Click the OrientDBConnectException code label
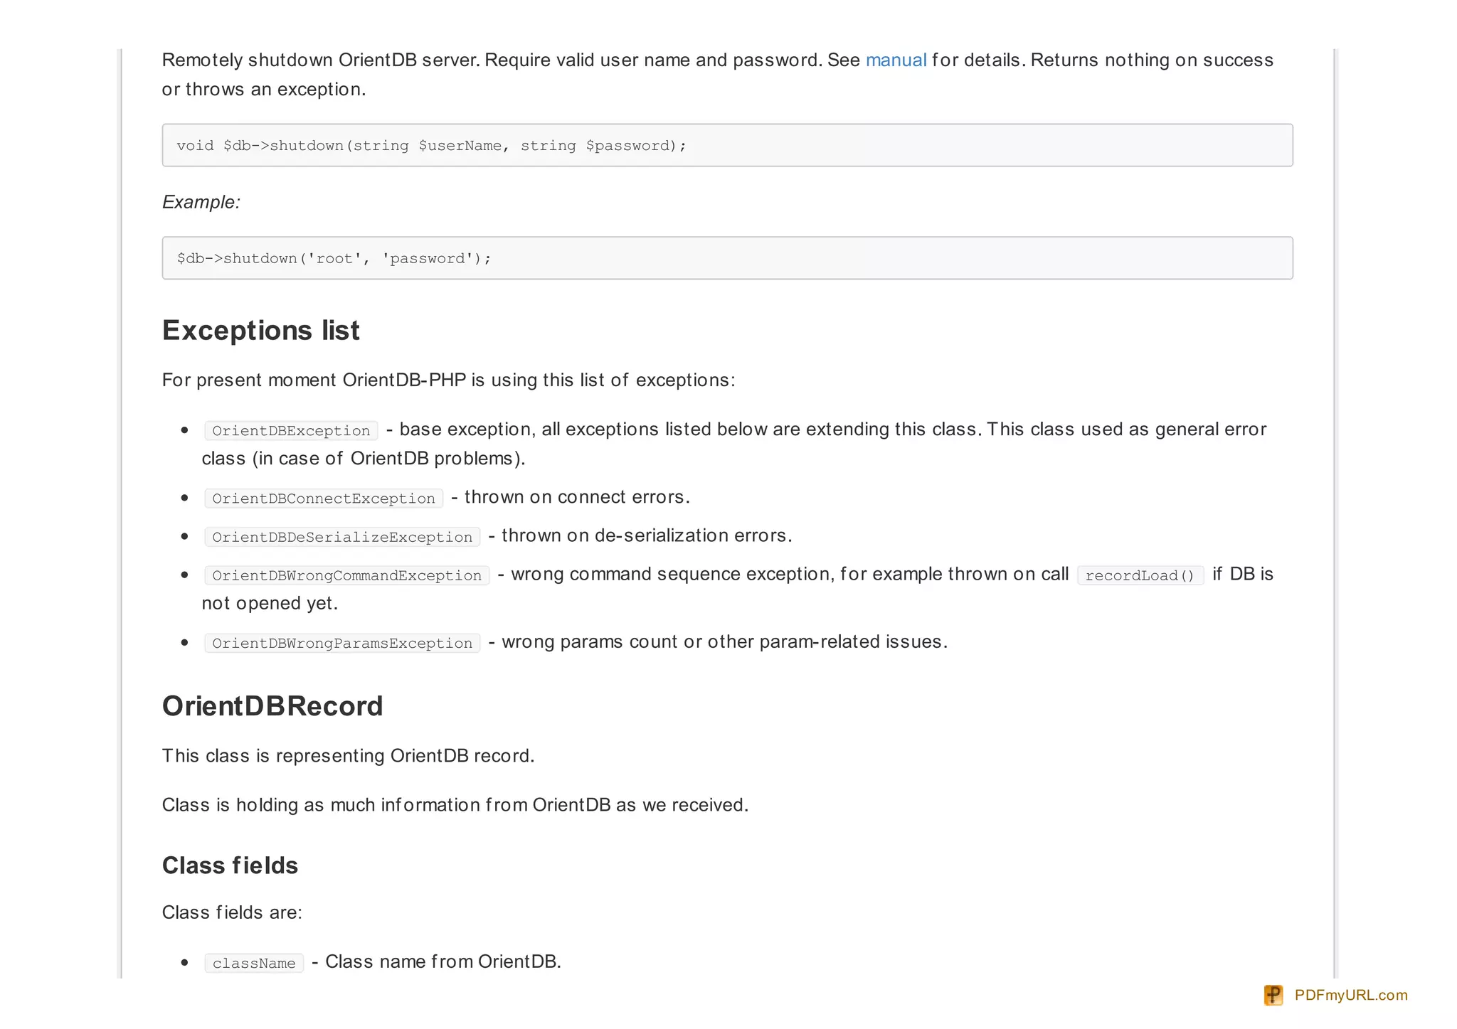Screen dimensions: 1457x1029 (x=324, y=498)
